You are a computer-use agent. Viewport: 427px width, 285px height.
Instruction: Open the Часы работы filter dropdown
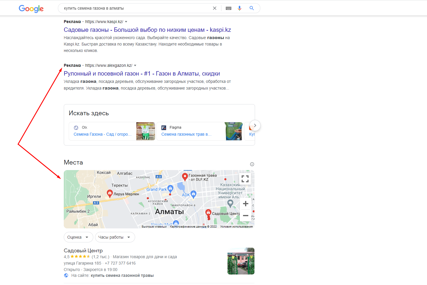click(x=115, y=237)
